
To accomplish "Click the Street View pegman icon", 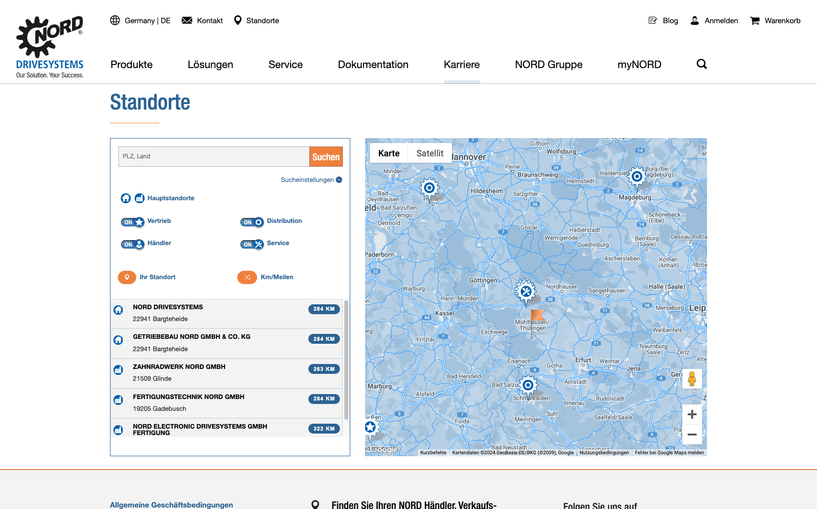I will tap(692, 379).
